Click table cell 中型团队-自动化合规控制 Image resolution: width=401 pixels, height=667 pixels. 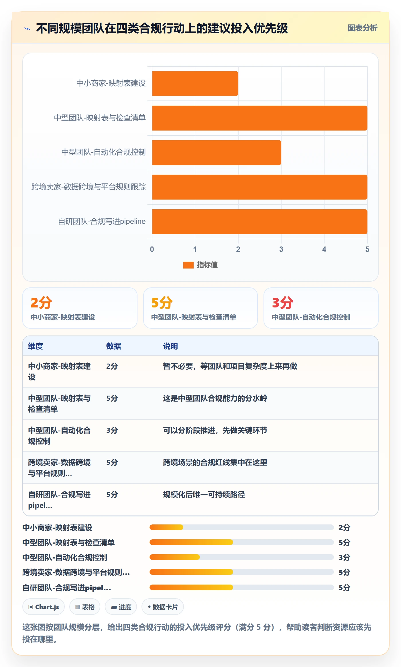(59, 436)
